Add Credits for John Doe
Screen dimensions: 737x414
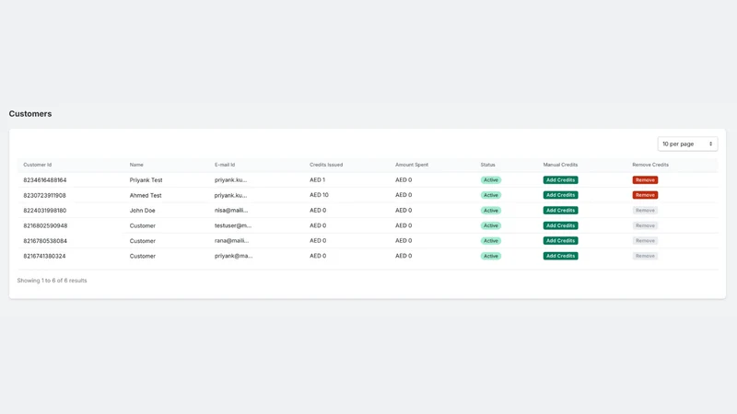tap(560, 211)
